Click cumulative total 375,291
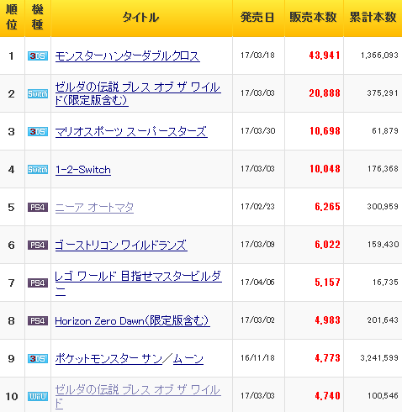 point(383,93)
